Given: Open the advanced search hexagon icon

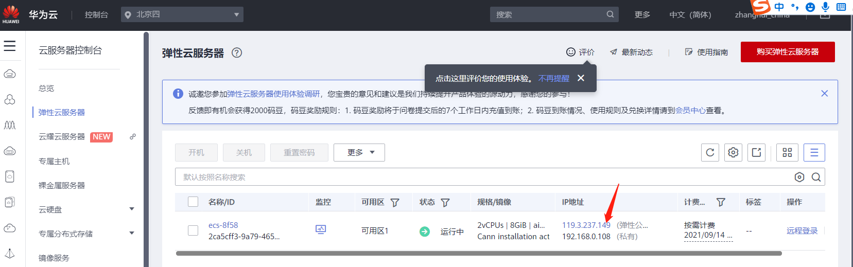Looking at the screenshot, I should point(799,177).
